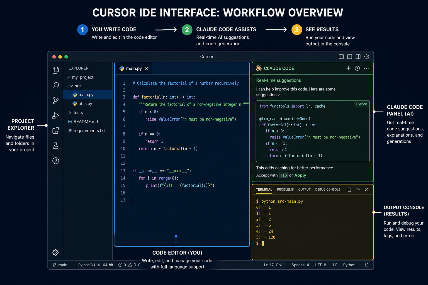428x285 pixels.
Task: Click Ln 17, Col 1 in status bar
Action: (274, 265)
